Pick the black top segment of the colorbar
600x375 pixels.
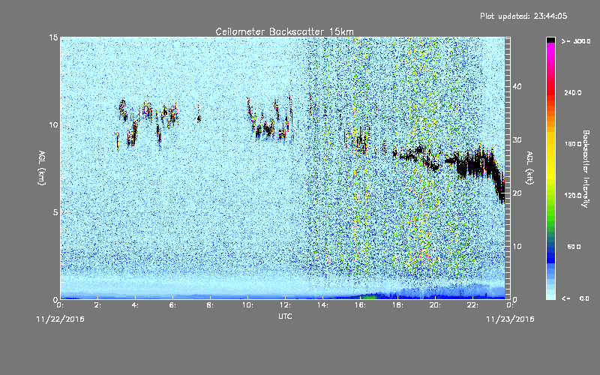(550, 40)
